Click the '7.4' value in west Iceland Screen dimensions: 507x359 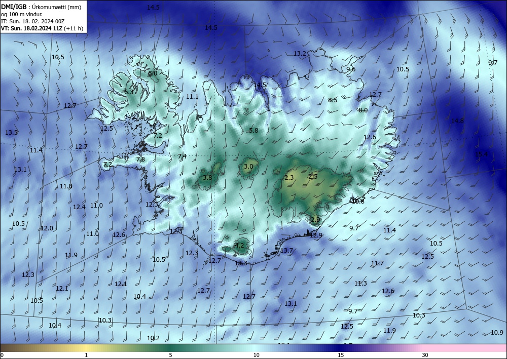182,156
